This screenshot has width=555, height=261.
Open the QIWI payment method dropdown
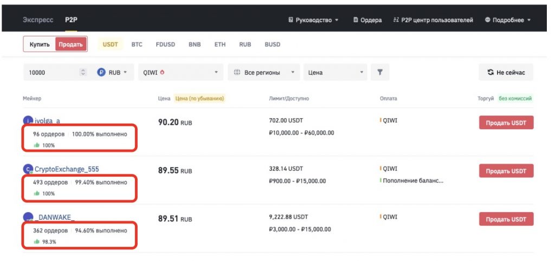tap(180, 72)
